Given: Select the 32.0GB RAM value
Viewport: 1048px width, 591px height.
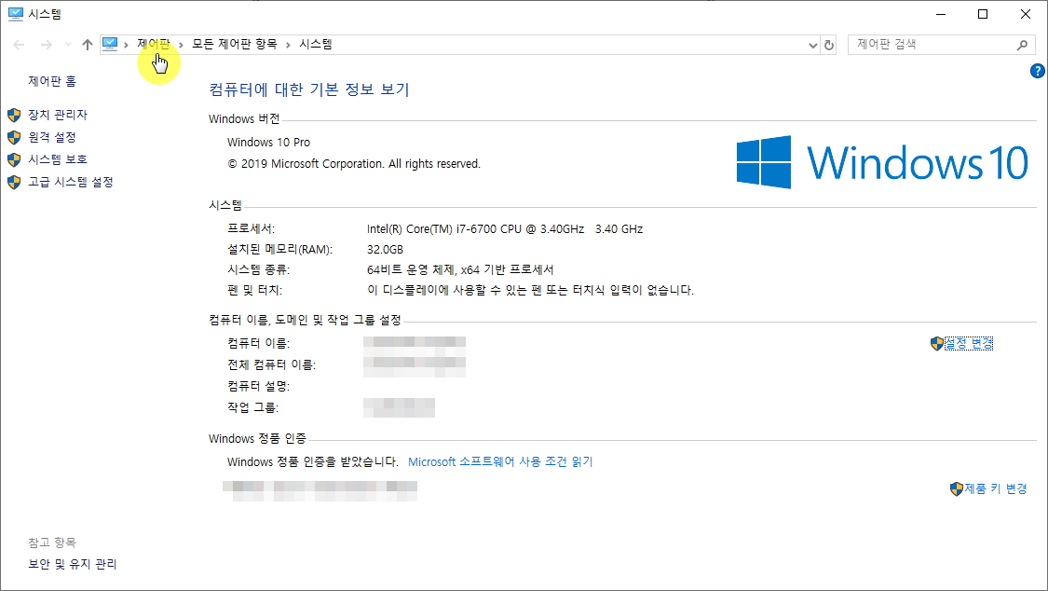Looking at the screenshot, I should click(x=385, y=250).
